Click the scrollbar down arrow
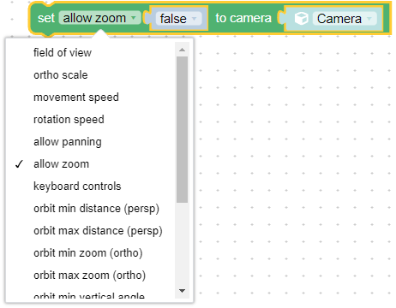This screenshot has width=396, height=308. coord(182,291)
